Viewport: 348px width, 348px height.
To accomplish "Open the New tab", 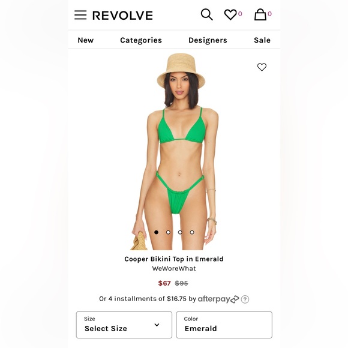I will click(86, 40).
